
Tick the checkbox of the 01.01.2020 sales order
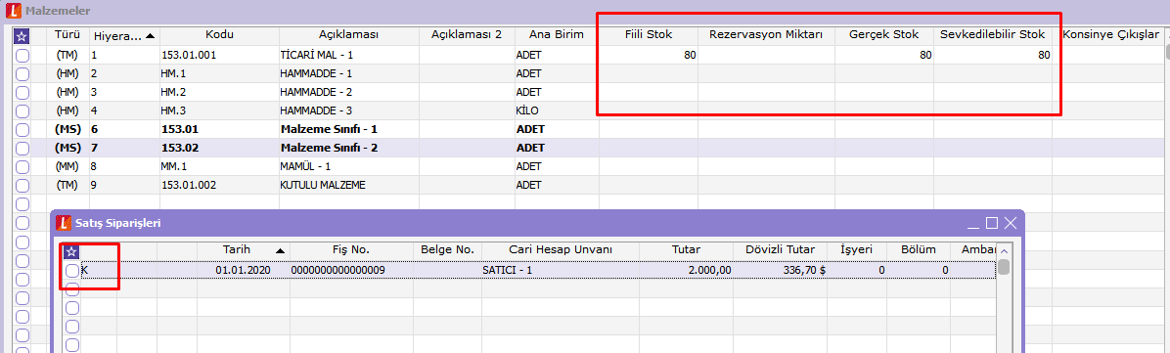[x=72, y=270]
